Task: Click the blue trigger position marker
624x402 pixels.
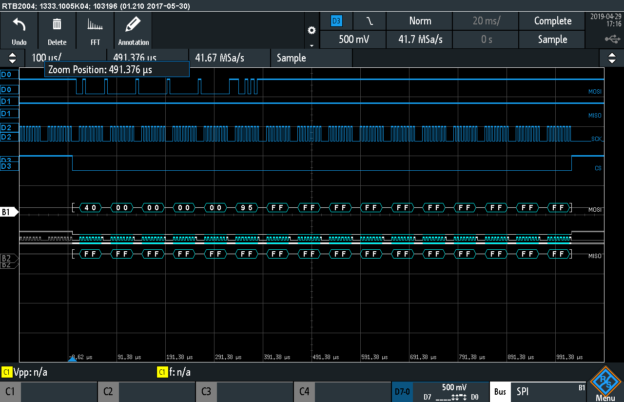Action: pyautogui.click(x=72, y=359)
